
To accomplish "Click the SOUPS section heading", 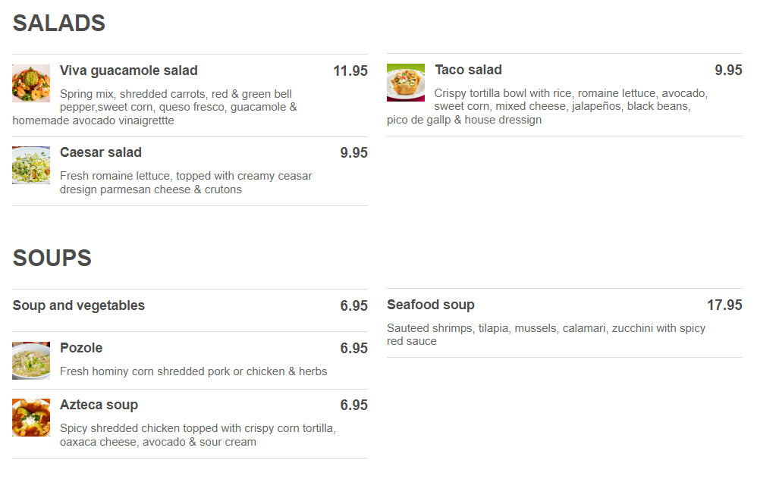I will [x=52, y=258].
